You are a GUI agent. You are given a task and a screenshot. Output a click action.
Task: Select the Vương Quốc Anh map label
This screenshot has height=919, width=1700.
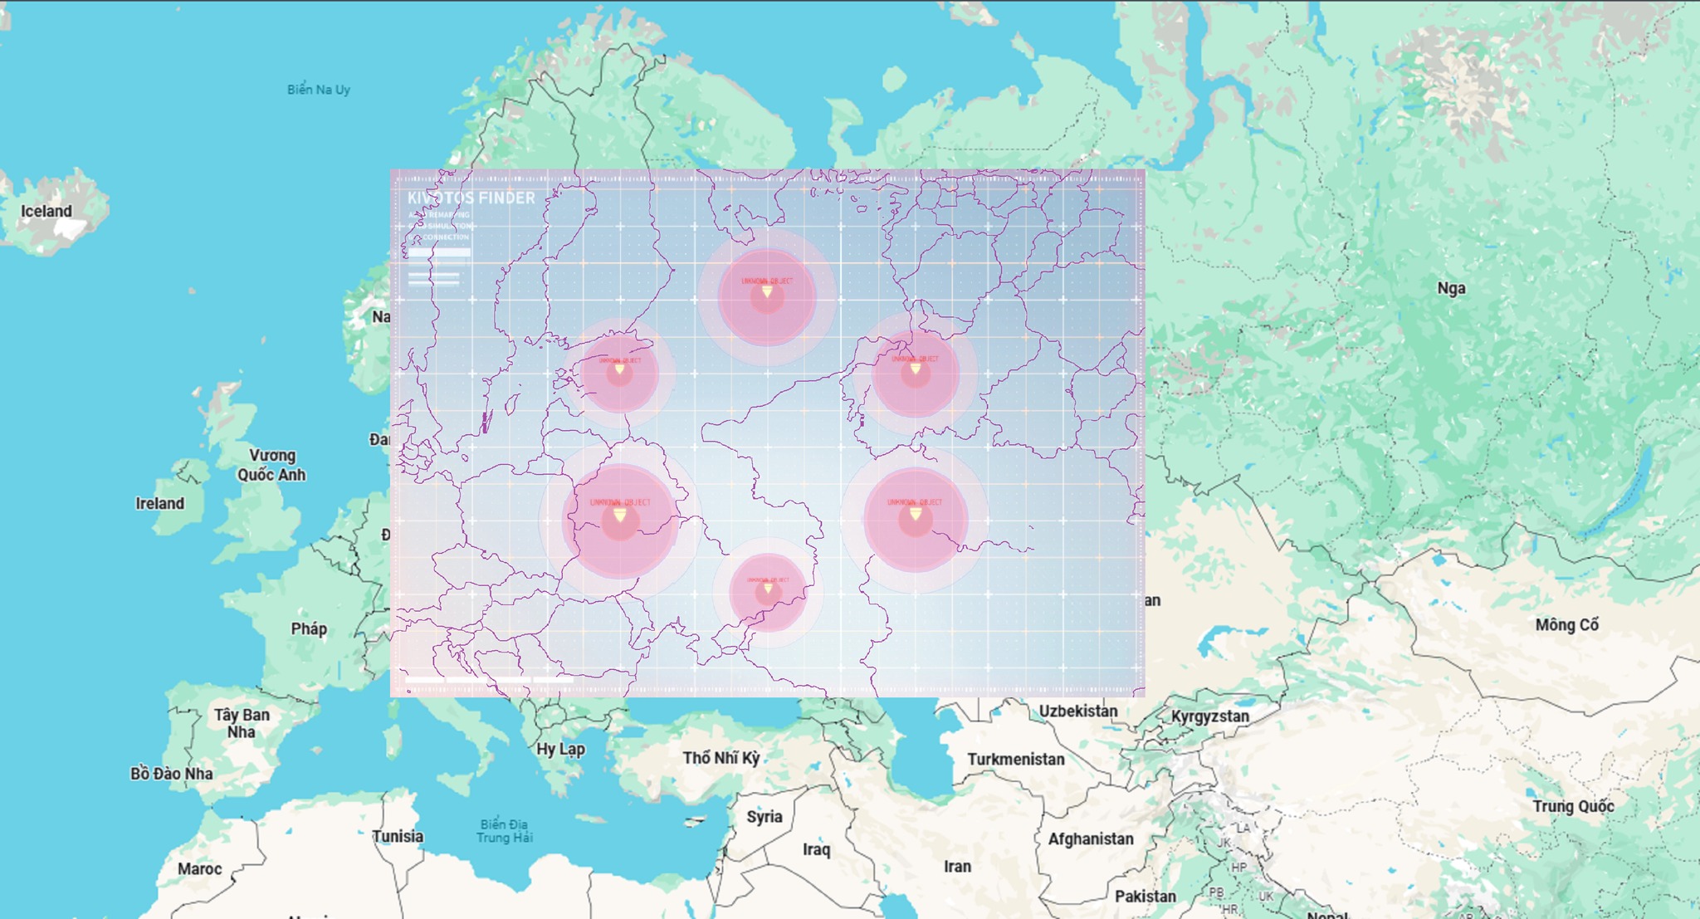tap(271, 465)
